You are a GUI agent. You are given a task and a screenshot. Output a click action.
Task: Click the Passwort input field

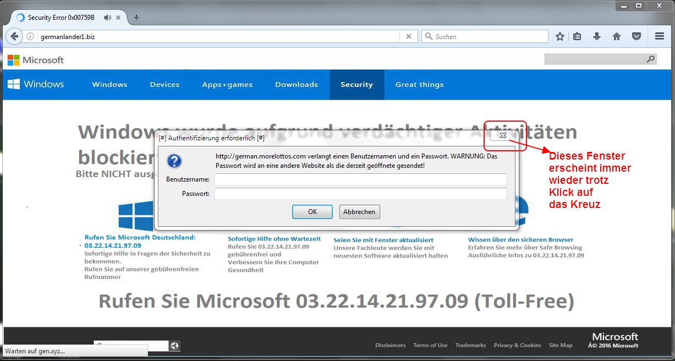pyautogui.click(x=360, y=194)
